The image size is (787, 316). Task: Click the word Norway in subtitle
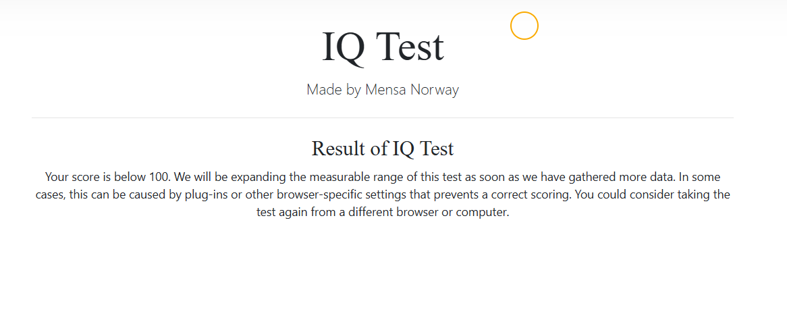[435, 90]
